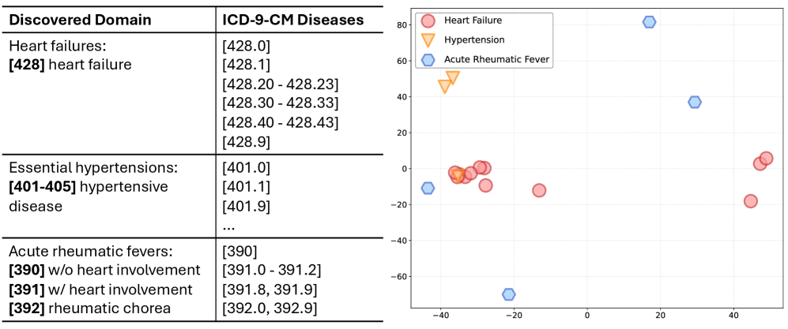The height and width of the screenshot is (329, 788).
Task: Click the "Acute Rheumatic Fever" legend label
Action: click(x=497, y=58)
